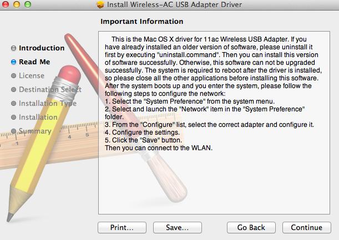Click the Go Back button

pos(251,227)
